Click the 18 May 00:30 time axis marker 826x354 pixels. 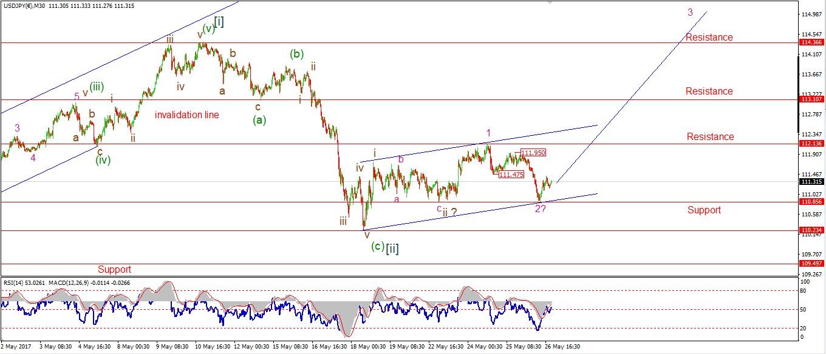[x=367, y=347]
